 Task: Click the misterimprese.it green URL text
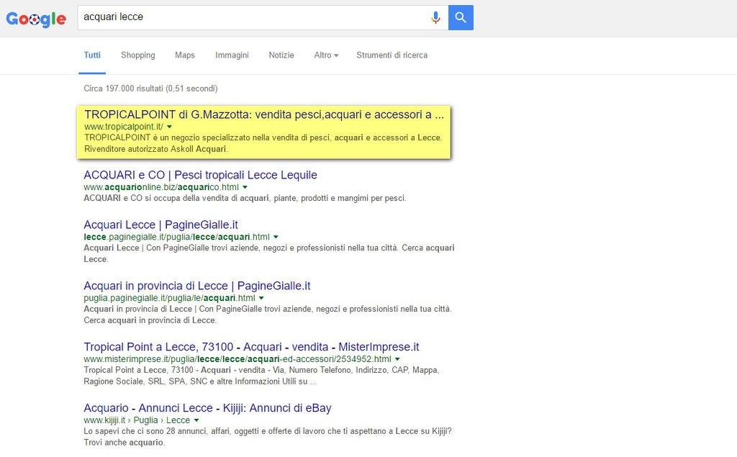(238, 359)
